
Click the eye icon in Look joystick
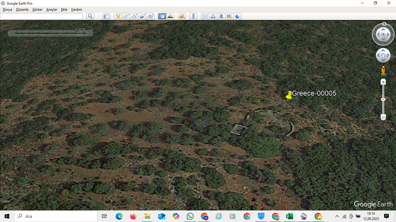pos(383,35)
